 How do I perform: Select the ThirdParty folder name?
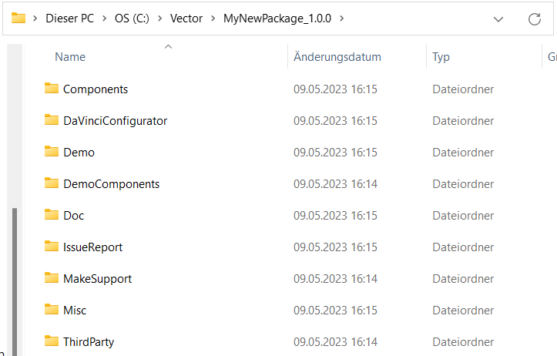click(x=89, y=342)
